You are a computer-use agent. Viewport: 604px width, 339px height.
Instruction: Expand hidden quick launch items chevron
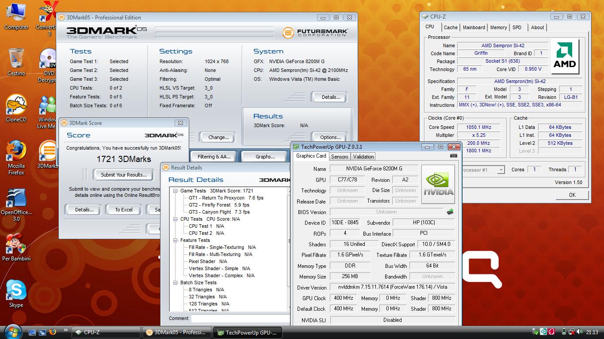66,330
